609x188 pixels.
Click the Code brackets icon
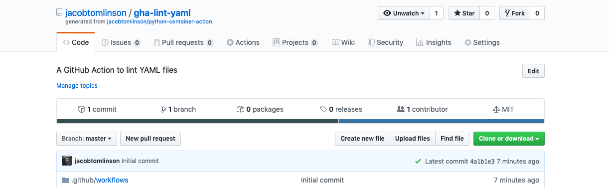66,43
